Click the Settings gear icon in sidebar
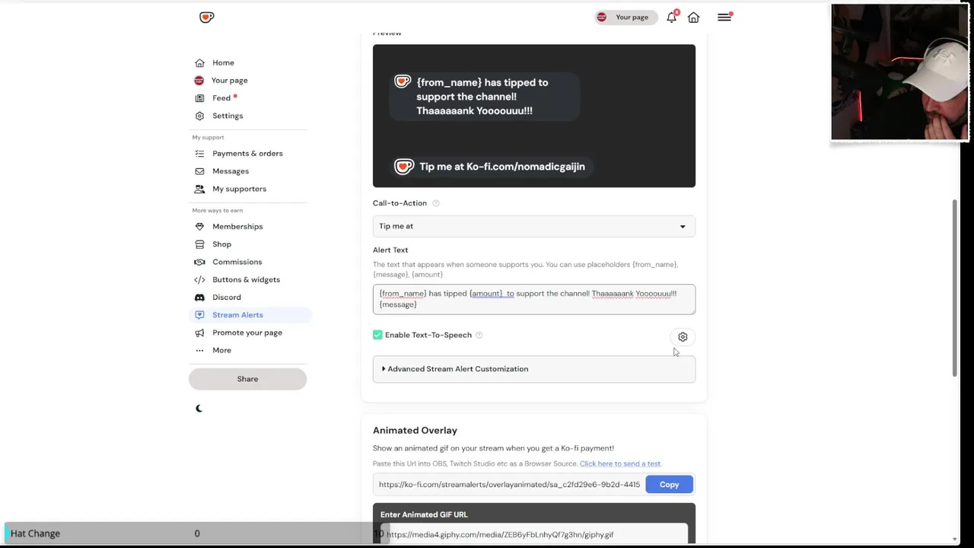974x548 pixels. [x=199, y=116]
